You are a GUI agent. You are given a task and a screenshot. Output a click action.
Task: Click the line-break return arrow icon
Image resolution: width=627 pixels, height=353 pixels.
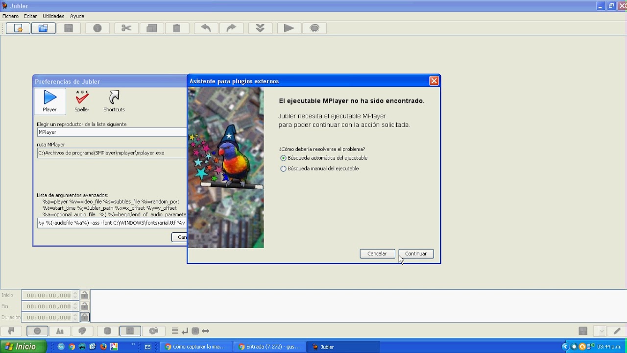tap(185, 331)
